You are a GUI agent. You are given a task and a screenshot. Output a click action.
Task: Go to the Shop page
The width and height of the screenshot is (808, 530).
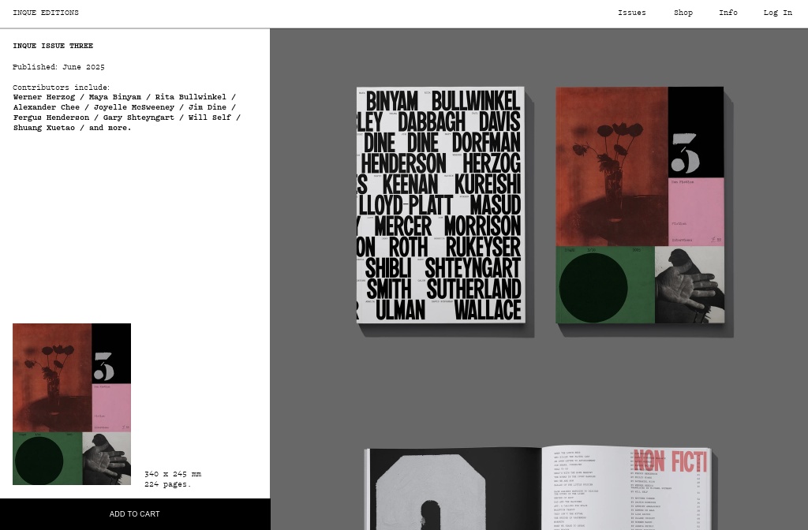(683, 13)
